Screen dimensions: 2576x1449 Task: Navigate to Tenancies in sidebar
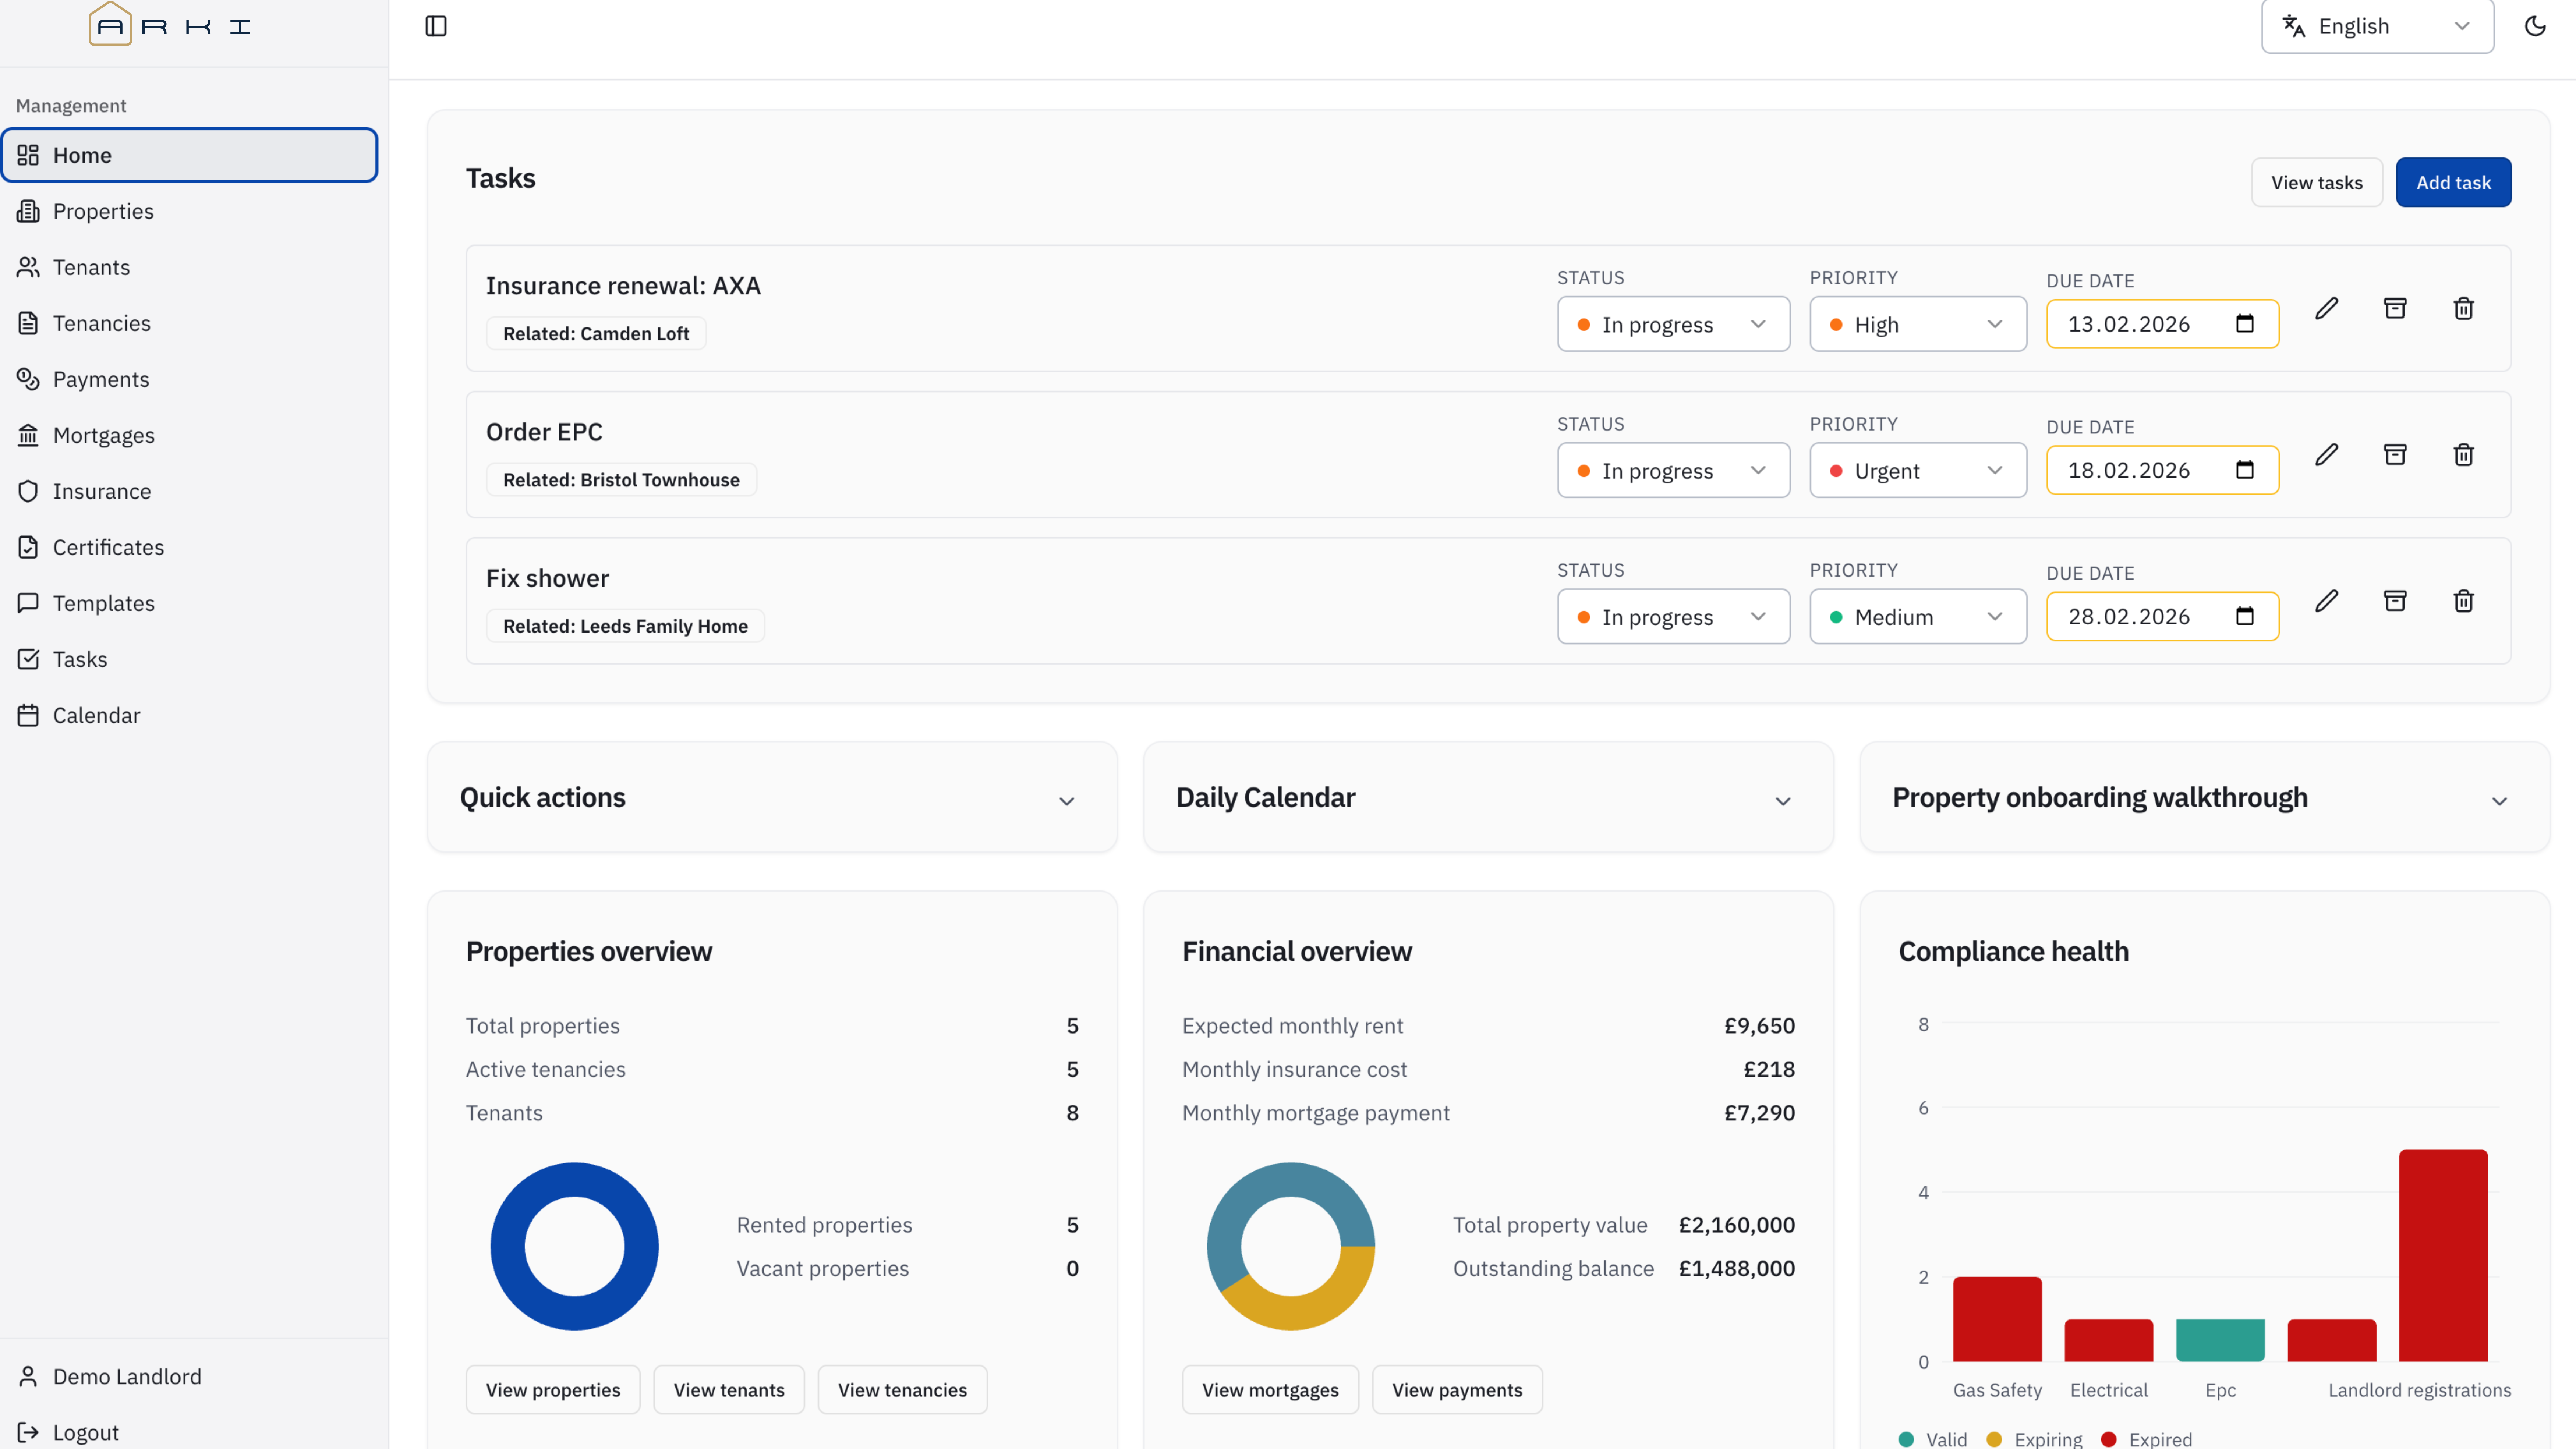(x=190, y=323)
